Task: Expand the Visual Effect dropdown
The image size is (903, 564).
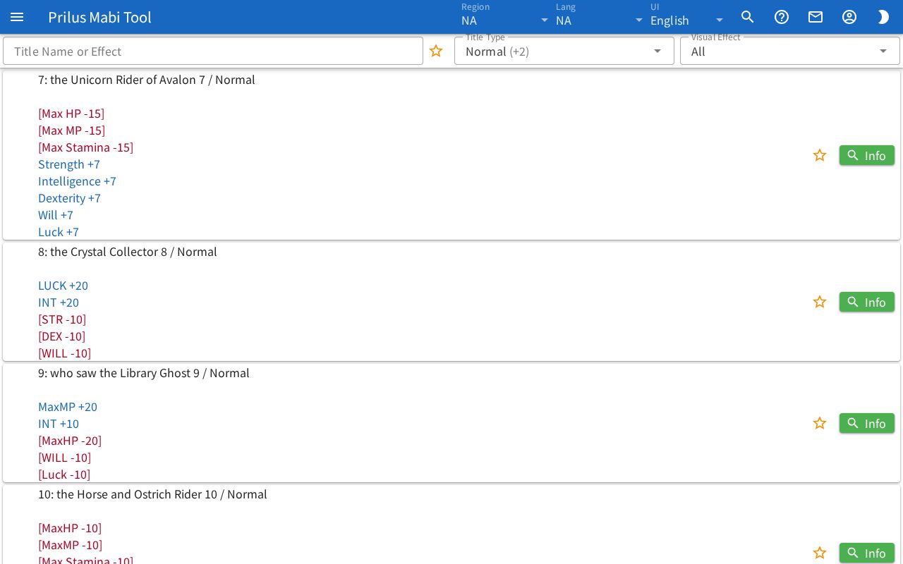Action: [x=790, y=51]
